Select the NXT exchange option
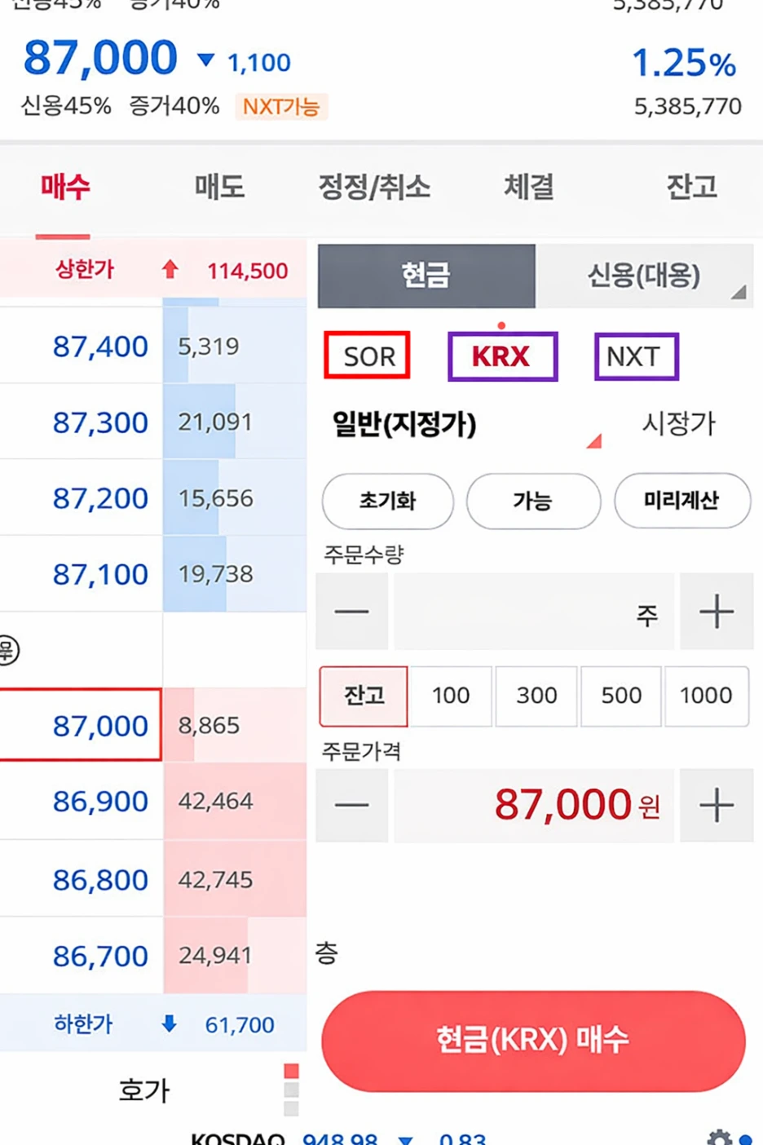The height and width of the screenshot is (1145, 763). pos(635,356)
